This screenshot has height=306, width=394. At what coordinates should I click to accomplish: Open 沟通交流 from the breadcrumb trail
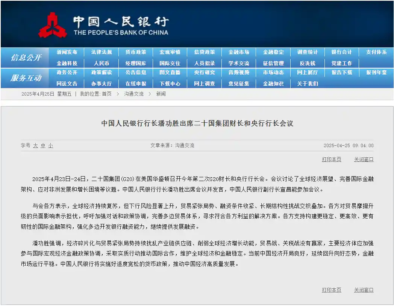133,93
